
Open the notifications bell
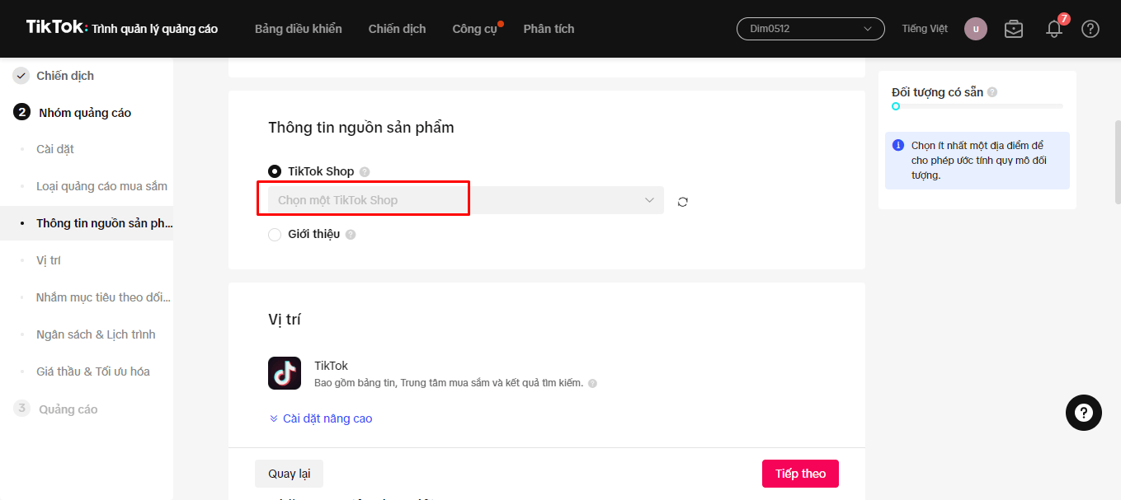coord(1054,29)
